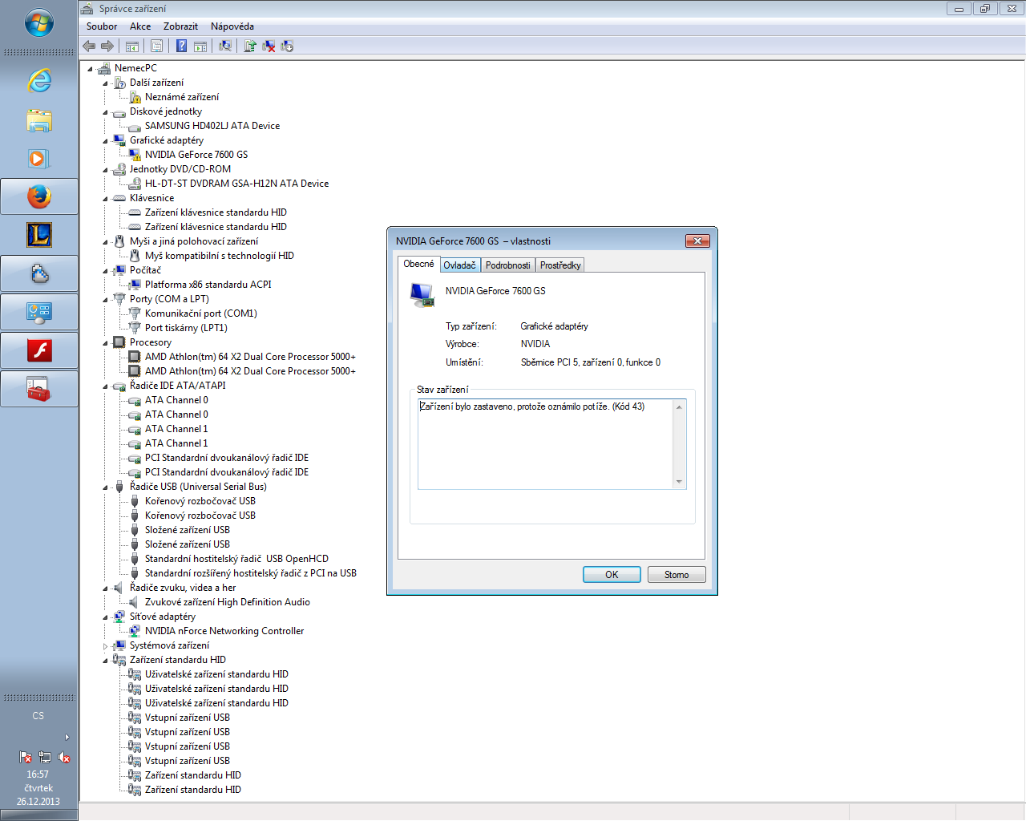The image size is (1026, 821).
Task: Collapse Síťové adaptéry category
Action: (105, 617)
